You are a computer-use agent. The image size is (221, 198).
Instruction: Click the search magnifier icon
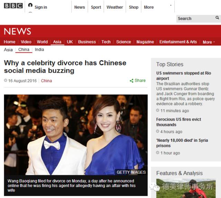(217, 18)
